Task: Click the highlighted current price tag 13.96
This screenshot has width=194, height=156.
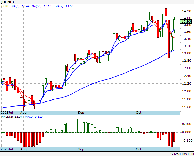Action: [186, 21]
